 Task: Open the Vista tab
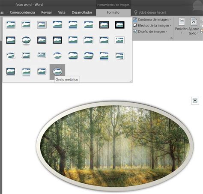tap(62, 12)
